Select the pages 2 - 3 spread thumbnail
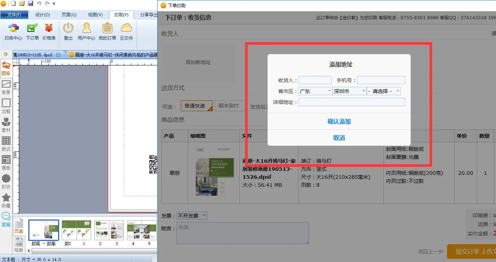The height and width of the screenshot is (262, 496). click(109, 230)
